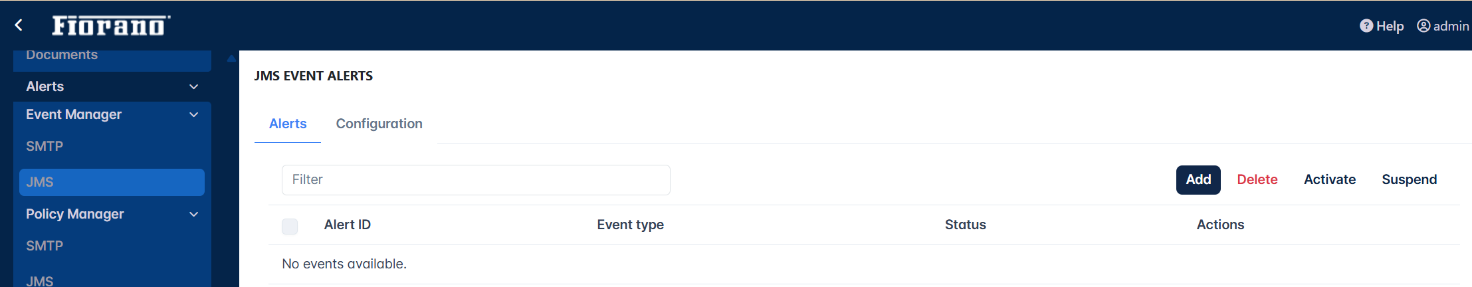
Task: Click the Add button
Action: pos(1198,179)
